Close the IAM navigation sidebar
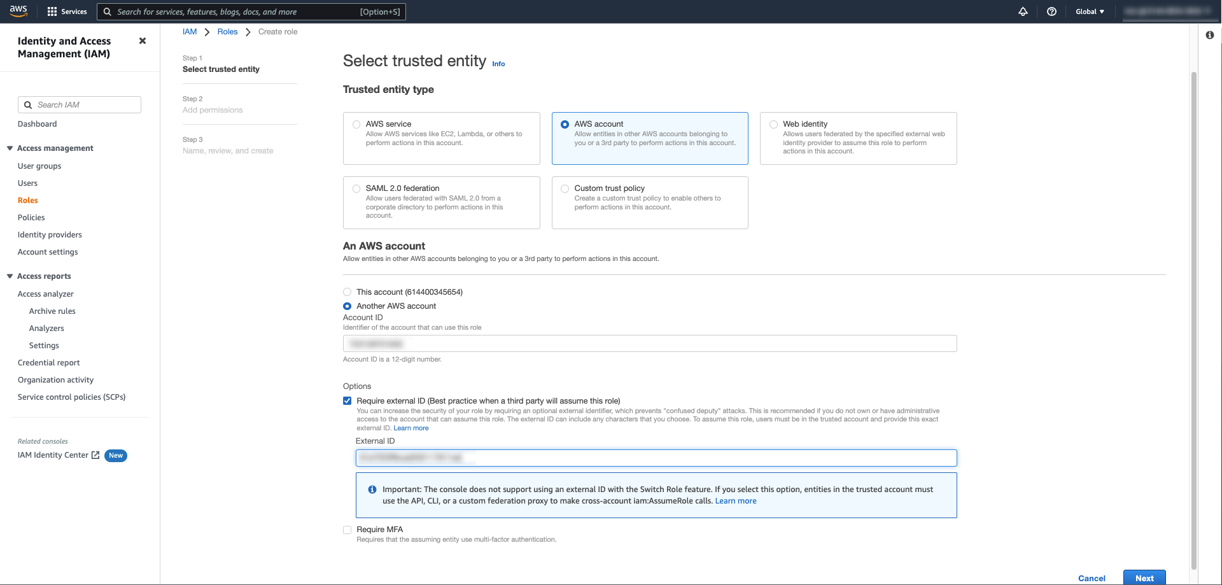The image size is (1222, 585). tap(143, 41)
